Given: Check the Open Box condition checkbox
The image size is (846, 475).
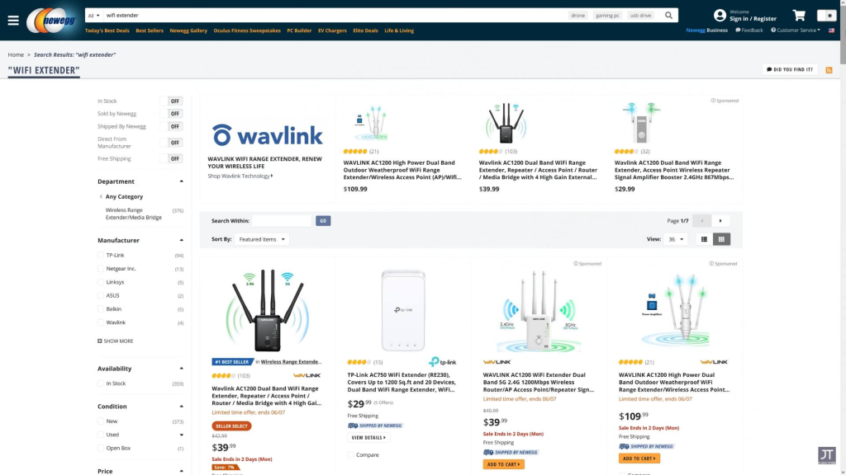Looking at the screenshot, I should [100, 448].
